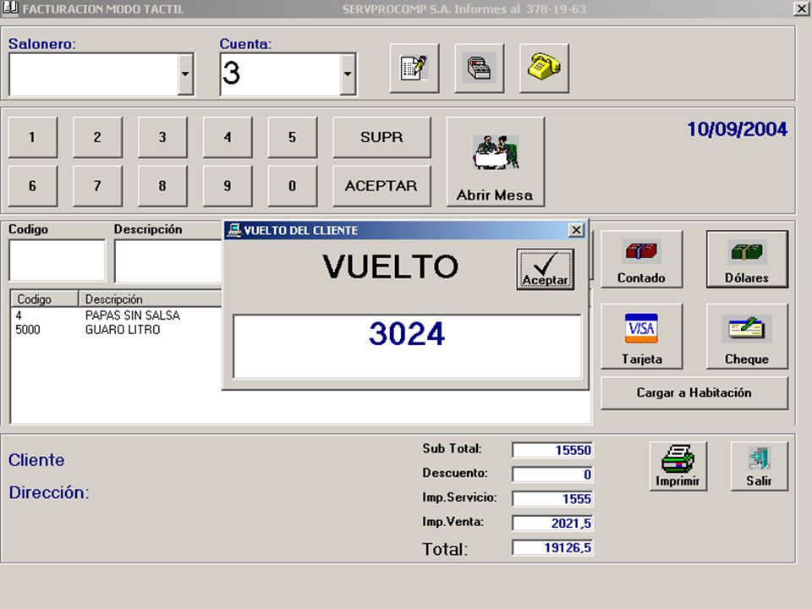
Task: Pay with Tarjeta Visa card
Action: point(642,336)
